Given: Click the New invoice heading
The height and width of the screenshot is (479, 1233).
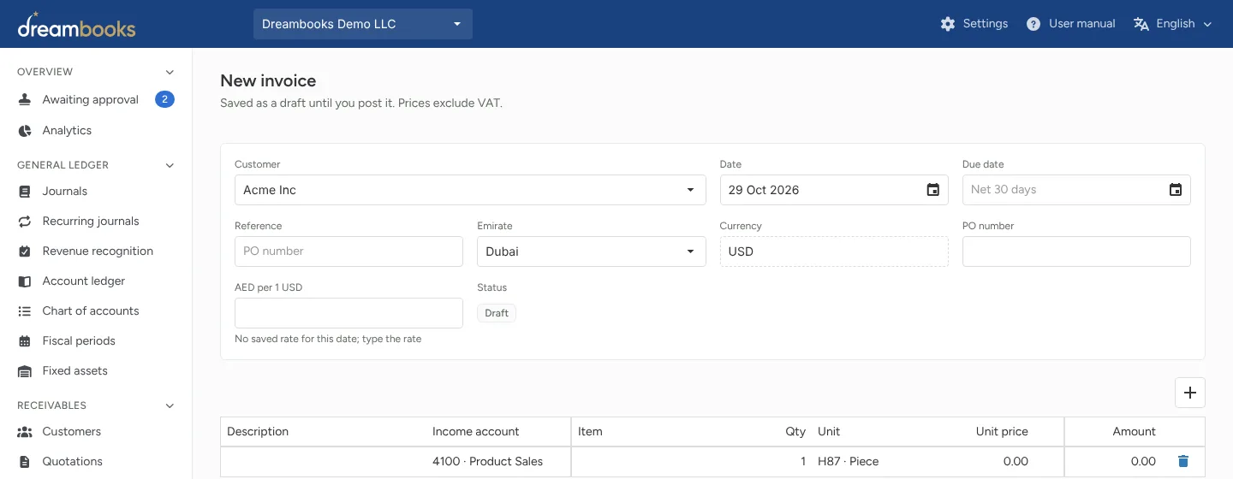Looking at the screenshot, I should pos(268,81).
